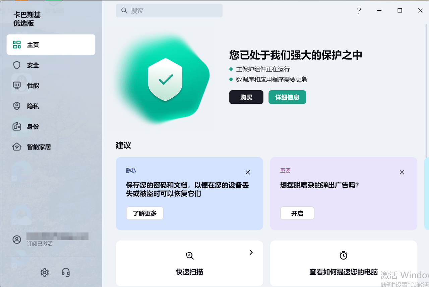Image resolution: width=429 pixels, height=287 pixels.
Task: Click the Quick Scan magnifier icon
Action: click(190, 256)
